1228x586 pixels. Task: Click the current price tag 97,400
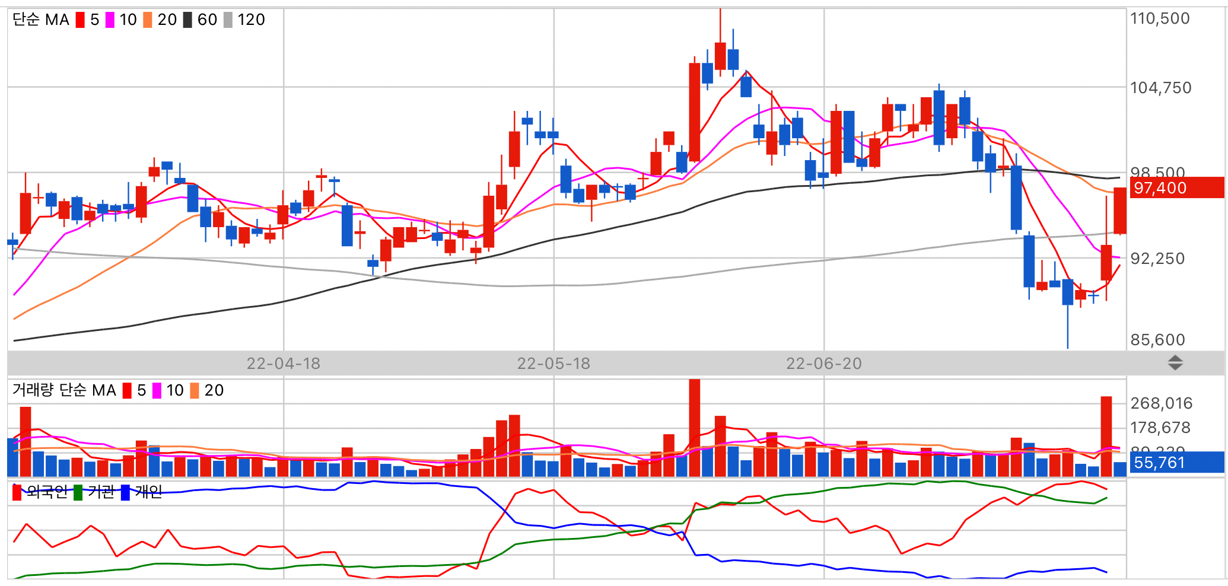pos(1177,188)
